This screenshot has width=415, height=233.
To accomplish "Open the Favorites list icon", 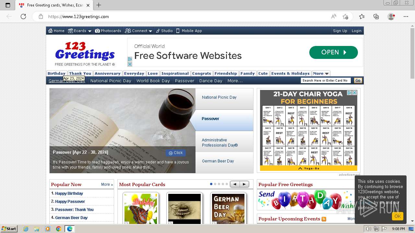I will click(362, 17).
